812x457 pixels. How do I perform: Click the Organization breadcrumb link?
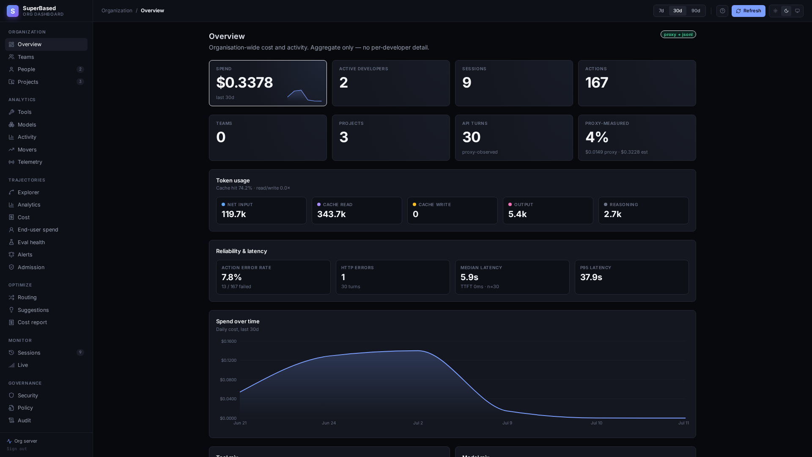117,11
